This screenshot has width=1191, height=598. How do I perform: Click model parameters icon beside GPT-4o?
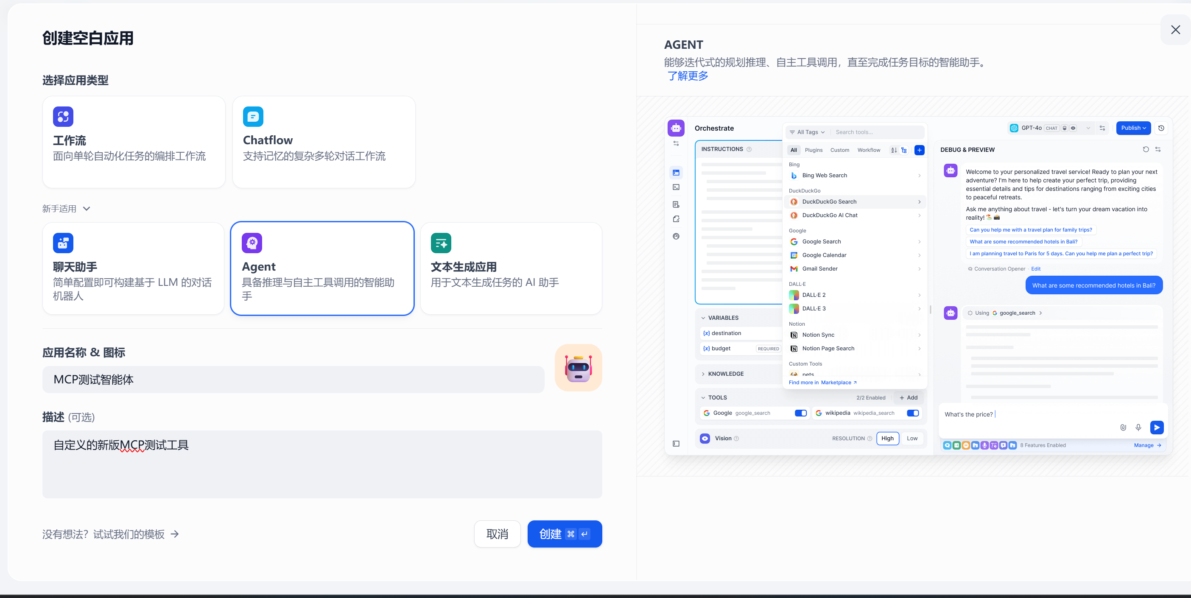coord(1102,128)
